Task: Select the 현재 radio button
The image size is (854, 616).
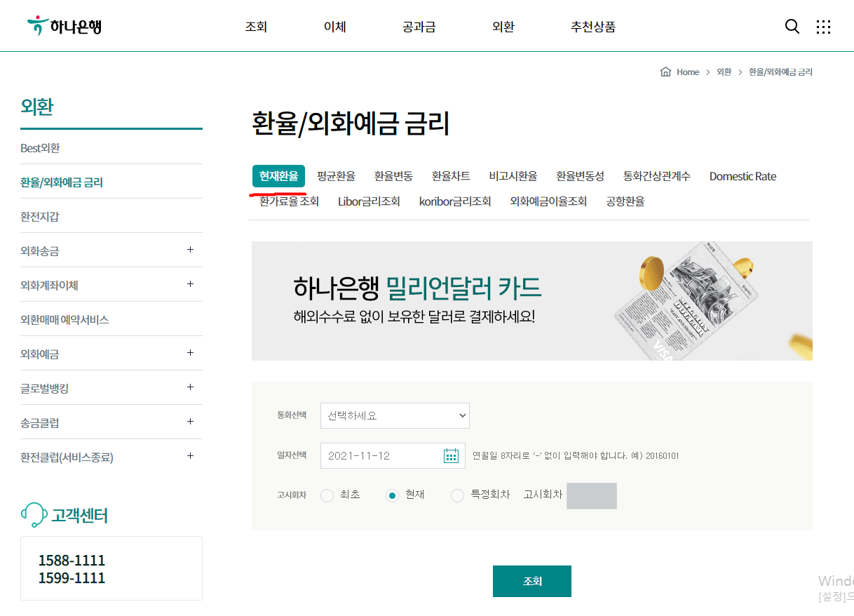Action: (393, 495)
